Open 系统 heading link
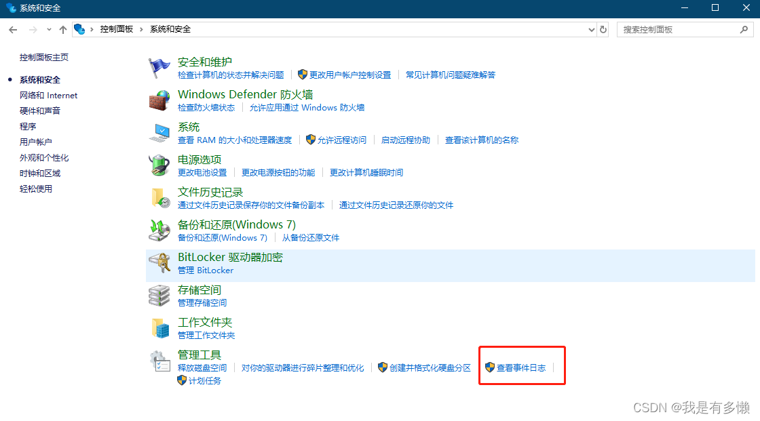The image size is (760, 421). coord(189,127)
